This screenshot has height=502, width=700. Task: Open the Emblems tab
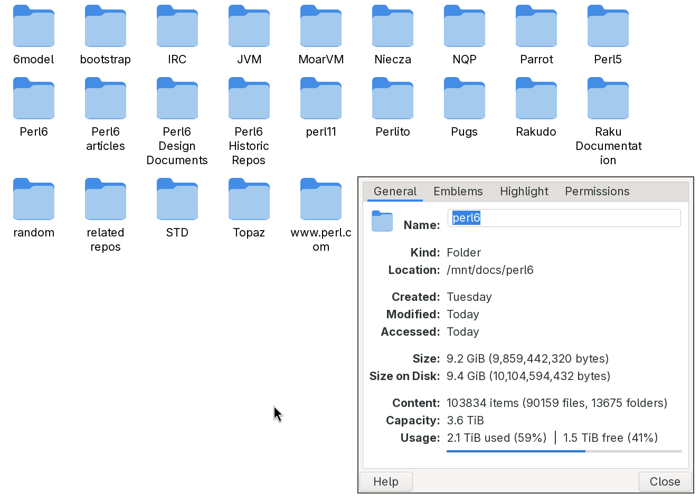click(x=458, y=192)
